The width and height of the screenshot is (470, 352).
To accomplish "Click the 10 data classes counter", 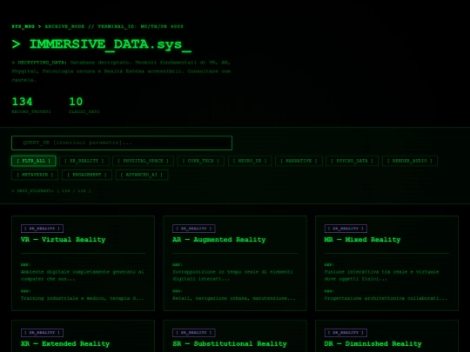I will coord(84,105).
